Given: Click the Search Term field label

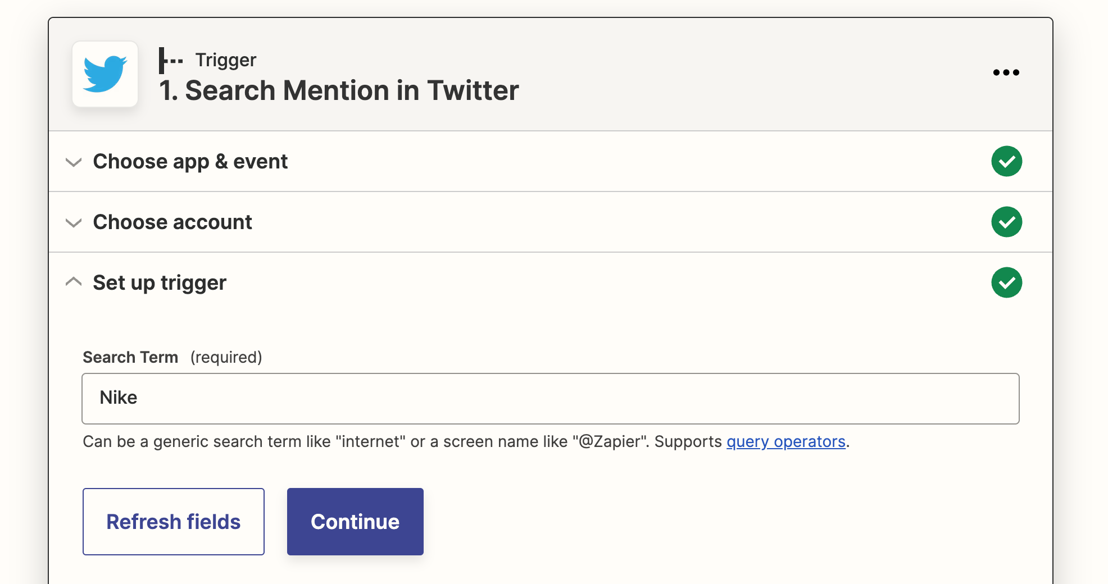Looking at the screenshot, I should (x=130, y=357).
